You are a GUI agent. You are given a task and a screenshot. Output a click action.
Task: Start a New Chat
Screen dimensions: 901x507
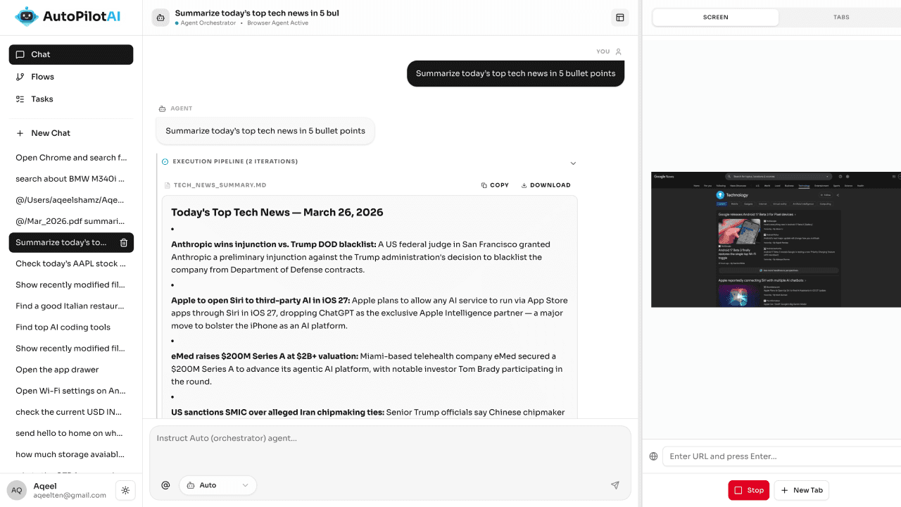[x=71, y=133]
